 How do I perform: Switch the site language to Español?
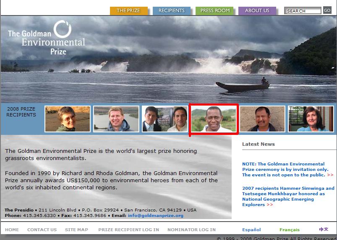tap(251, 230)
